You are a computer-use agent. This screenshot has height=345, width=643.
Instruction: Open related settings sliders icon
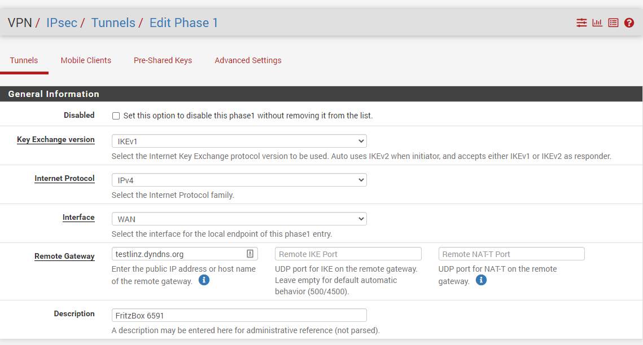pos(581,23)
